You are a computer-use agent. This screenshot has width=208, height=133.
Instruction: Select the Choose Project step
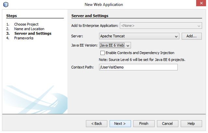[26, 24]
